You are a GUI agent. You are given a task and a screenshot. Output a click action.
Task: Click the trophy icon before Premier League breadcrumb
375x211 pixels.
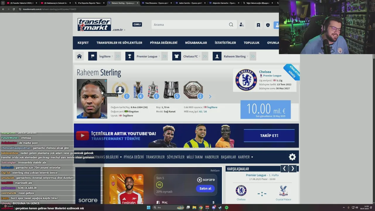coord(130,56)
